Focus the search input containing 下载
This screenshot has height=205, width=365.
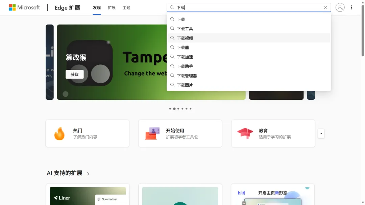249,7
